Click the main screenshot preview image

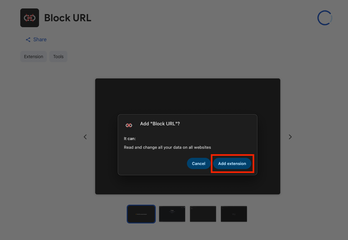tap(188, 137)
